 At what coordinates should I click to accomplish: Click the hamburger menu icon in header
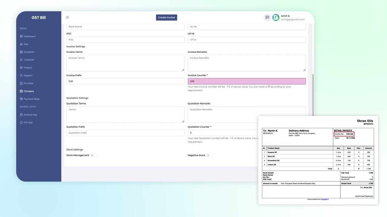click(67, 17)
